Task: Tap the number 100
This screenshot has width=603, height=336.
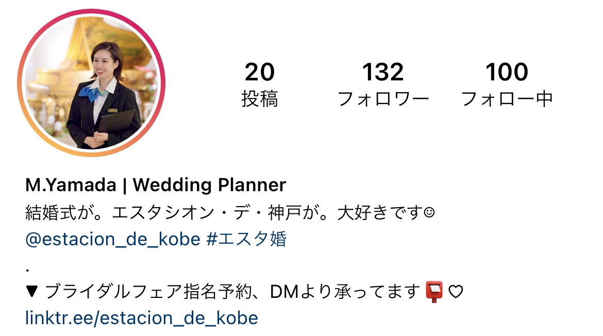Action: 507,72
